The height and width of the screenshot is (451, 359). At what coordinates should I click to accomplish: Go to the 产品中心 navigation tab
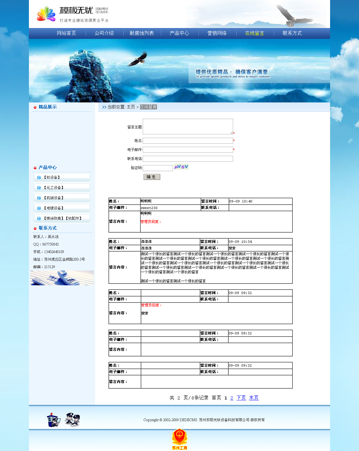[179, 33]
